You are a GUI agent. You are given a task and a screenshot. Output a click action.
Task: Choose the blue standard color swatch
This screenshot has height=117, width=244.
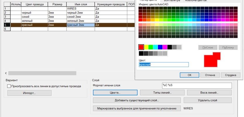point(160,47)
